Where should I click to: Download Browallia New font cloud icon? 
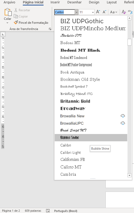coord(123,116)
